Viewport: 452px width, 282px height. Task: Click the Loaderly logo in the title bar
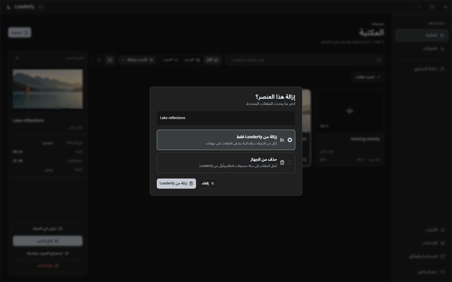(9, 7)
